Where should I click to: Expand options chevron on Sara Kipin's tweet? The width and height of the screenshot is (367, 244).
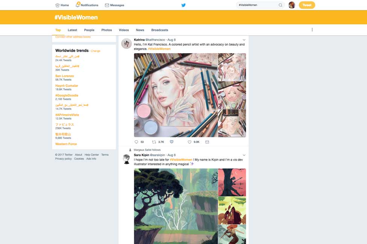click(244, 155)
